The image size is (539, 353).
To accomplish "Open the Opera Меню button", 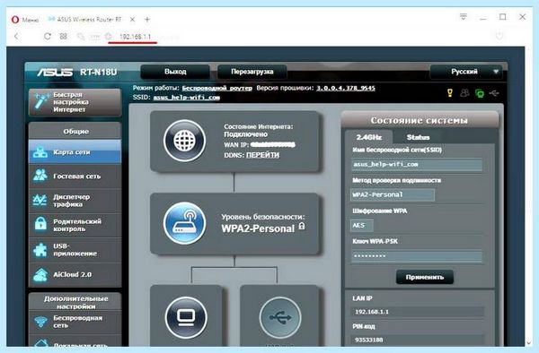I will pos(25,20).
